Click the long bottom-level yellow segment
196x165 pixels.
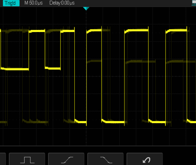pos(113,122)
